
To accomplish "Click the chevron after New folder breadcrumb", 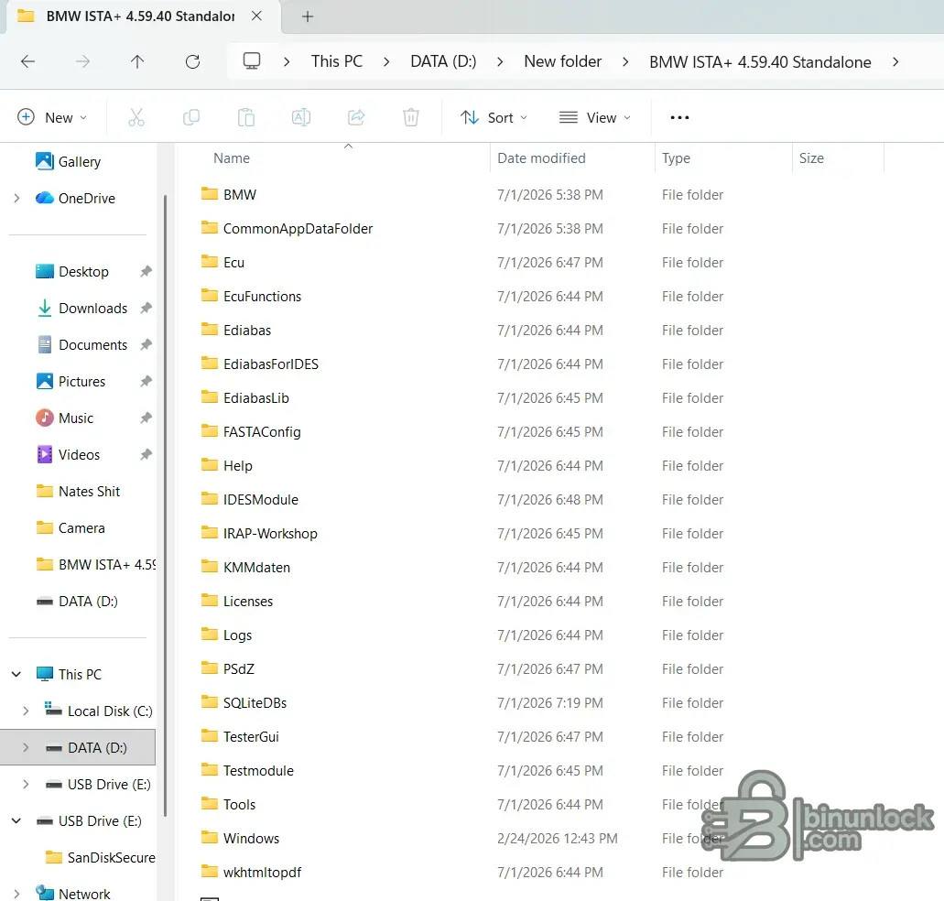I will click(625, 62).
